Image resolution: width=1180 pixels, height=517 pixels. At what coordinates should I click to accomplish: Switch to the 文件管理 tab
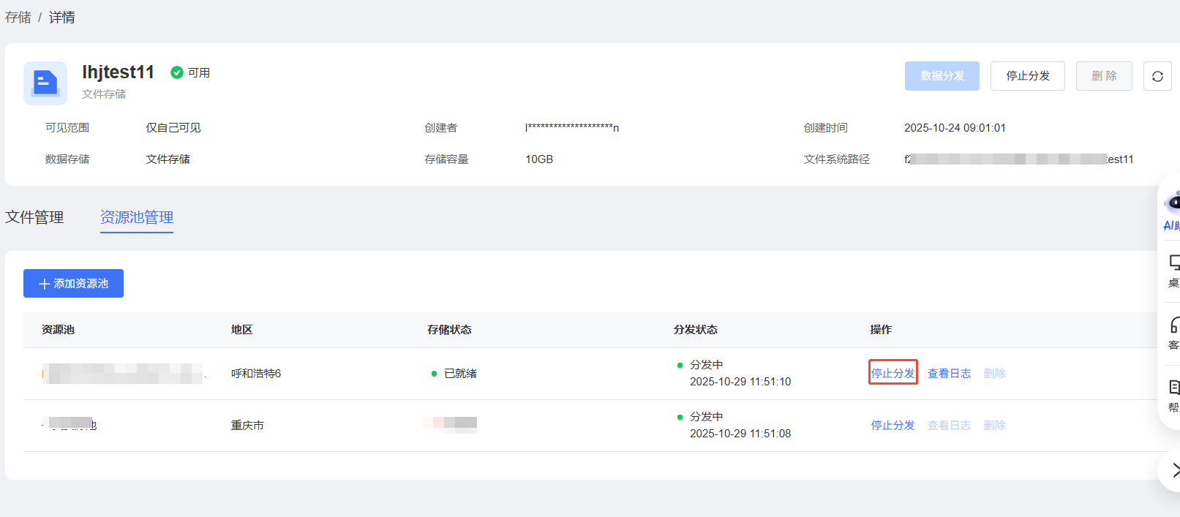pyautogui.click(x=34, y=217)
